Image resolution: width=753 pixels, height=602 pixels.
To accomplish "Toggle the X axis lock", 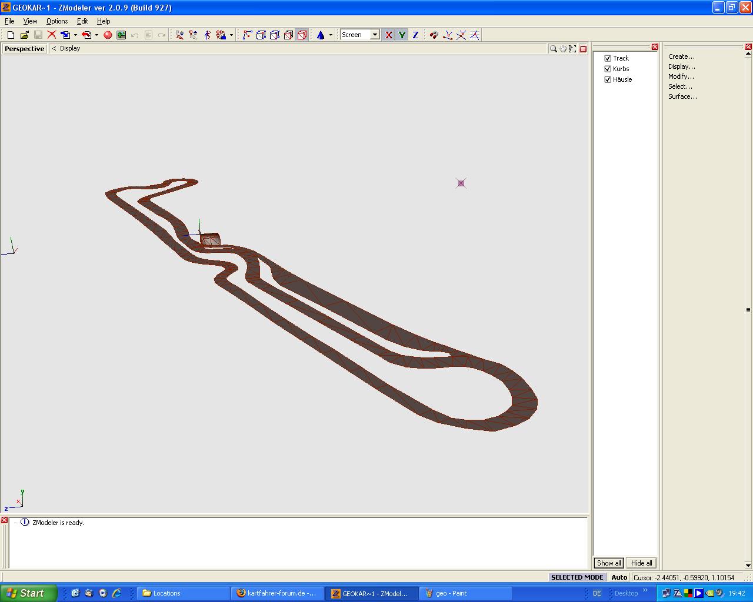I will click(x=388, y=35).
